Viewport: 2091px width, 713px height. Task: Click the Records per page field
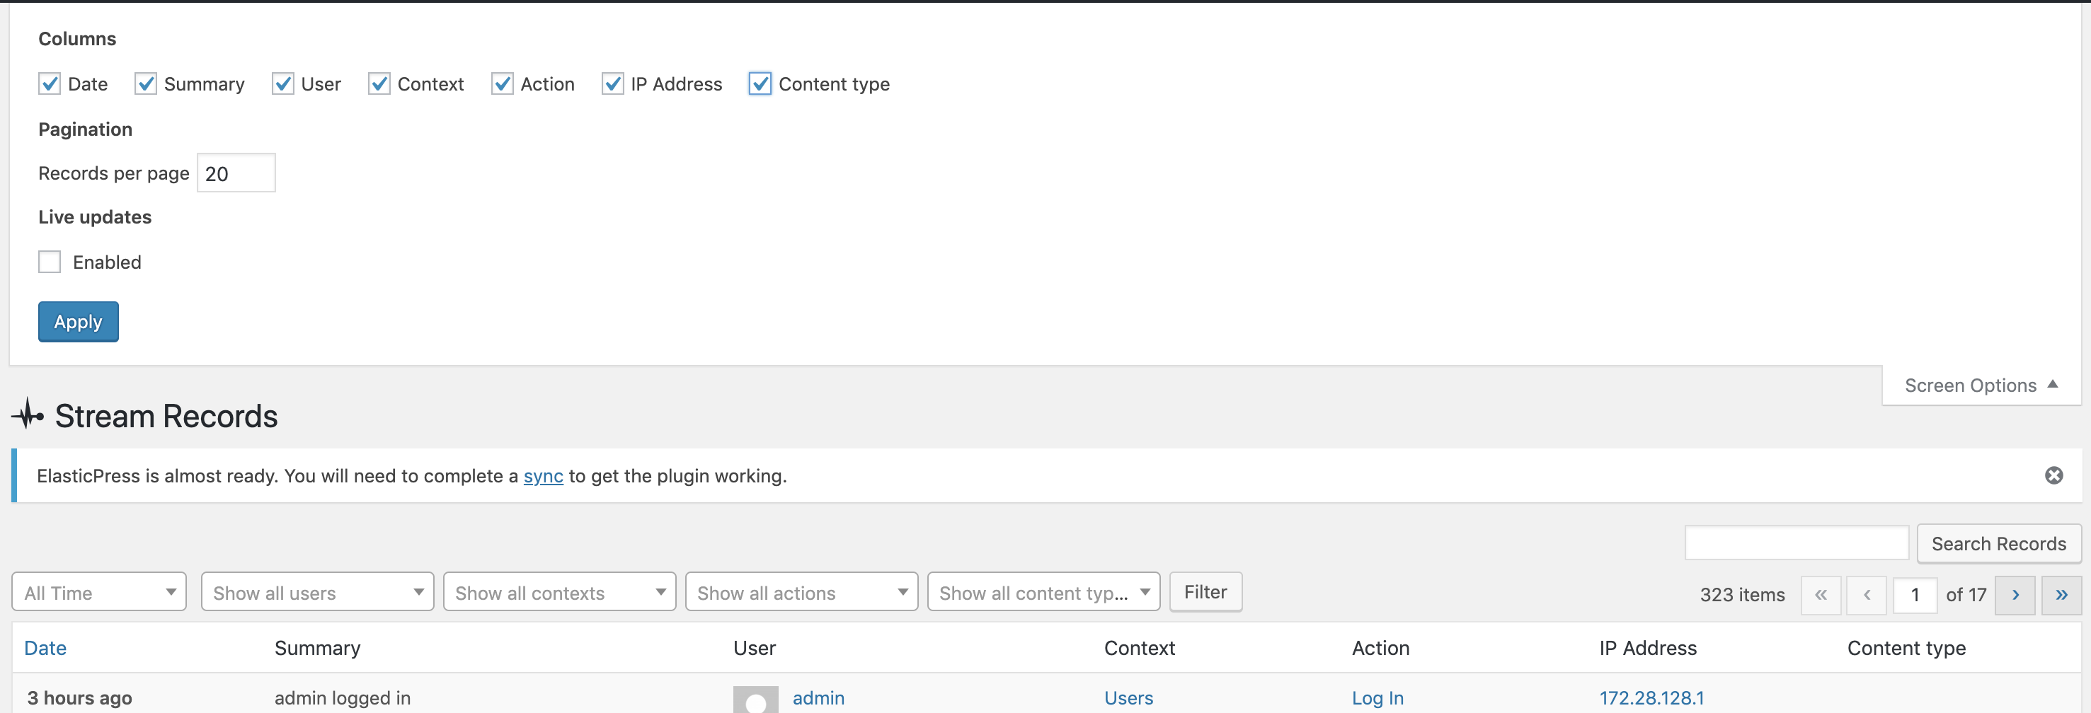coord(236,173)
